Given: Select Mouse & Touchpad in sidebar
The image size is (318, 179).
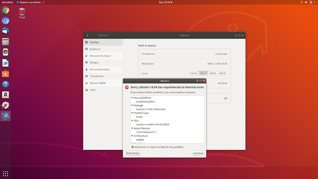Looking at the screenshot, I should click(x=103, y=56).
